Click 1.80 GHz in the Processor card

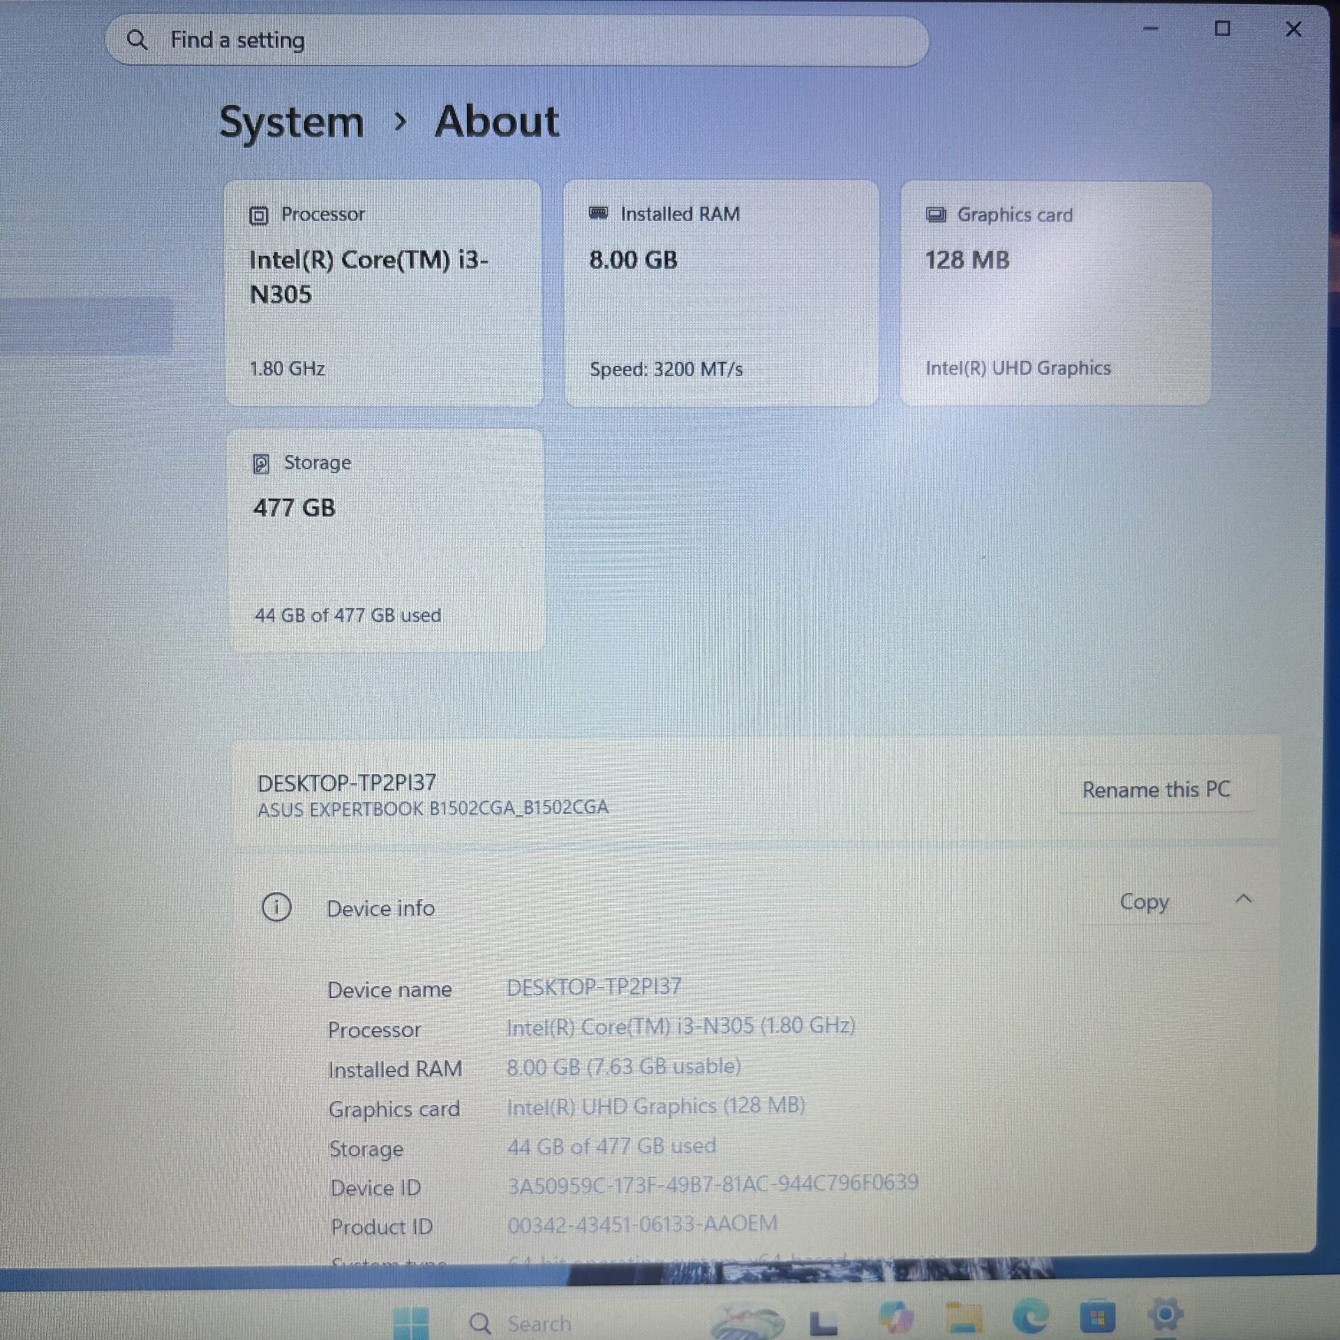(x=287, y=368)
